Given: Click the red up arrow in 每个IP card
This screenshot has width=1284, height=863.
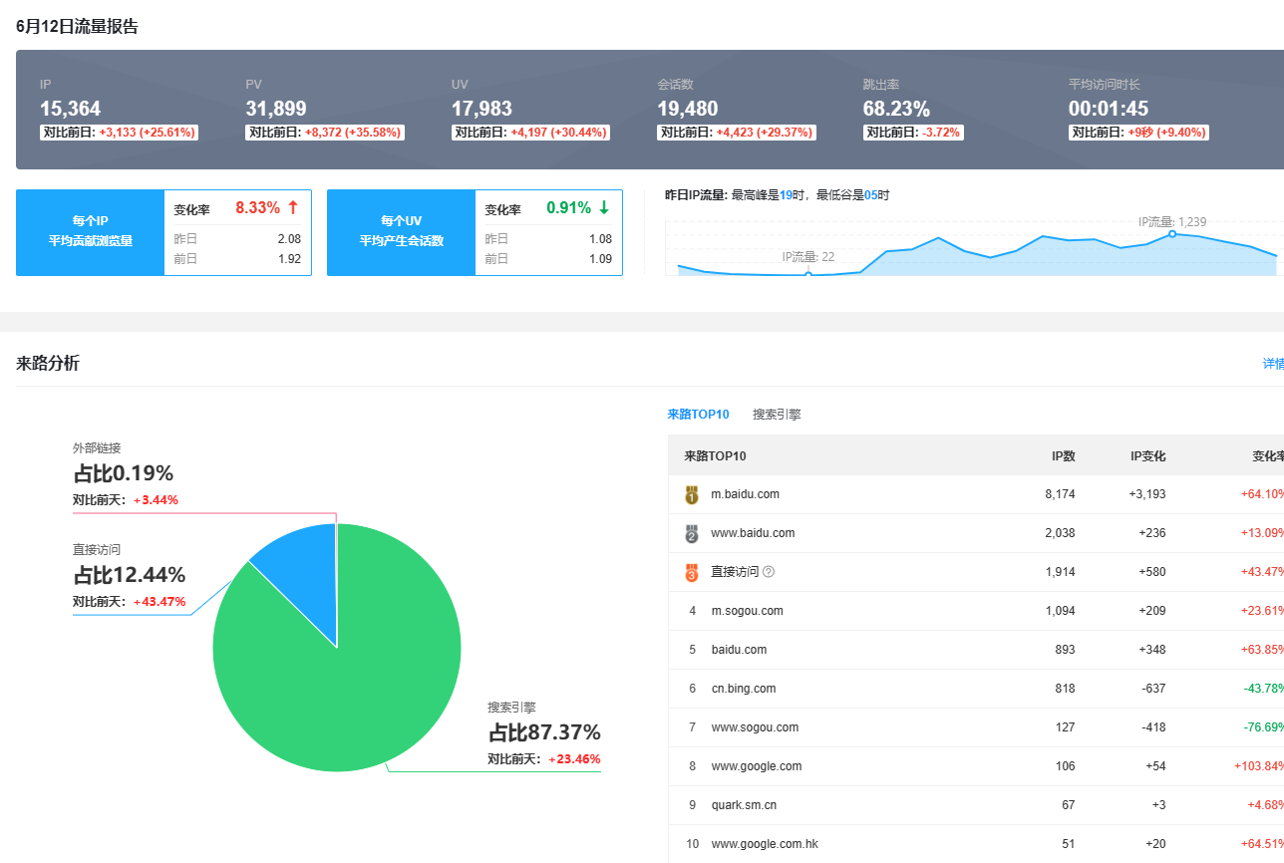Looking at the screenshot, I should pyautogui.click(x=293, y=207).
